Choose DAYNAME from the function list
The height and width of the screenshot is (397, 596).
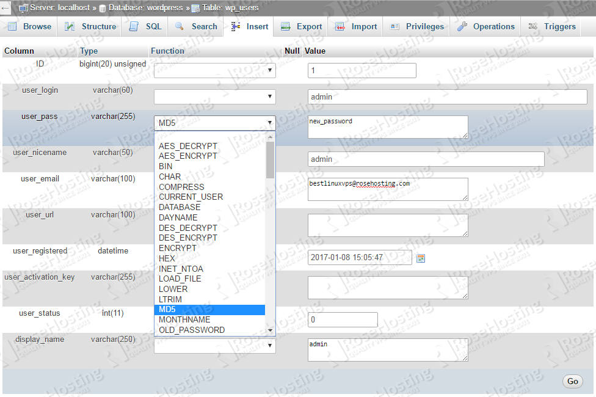209,217
